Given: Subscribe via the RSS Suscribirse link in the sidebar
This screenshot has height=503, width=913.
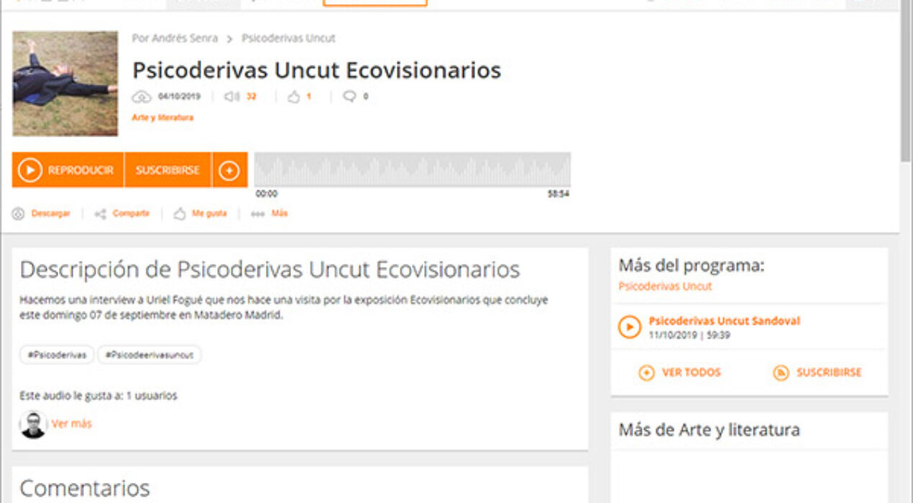Looking at the screenshot, I should 817,372.
